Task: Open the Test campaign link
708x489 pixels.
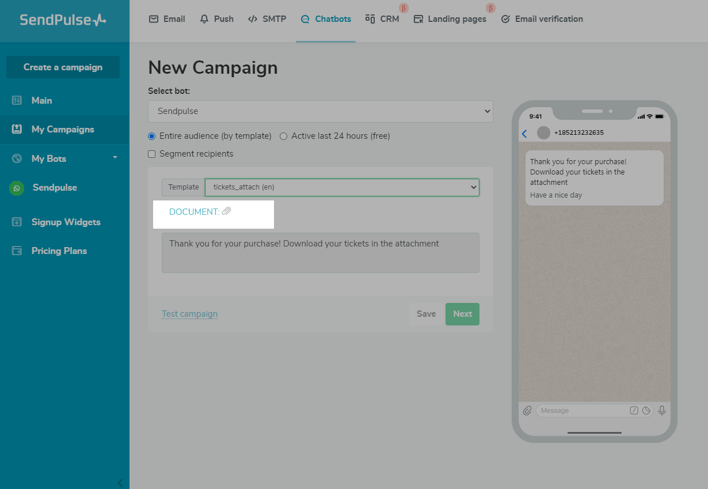Action: click(189, 314)
